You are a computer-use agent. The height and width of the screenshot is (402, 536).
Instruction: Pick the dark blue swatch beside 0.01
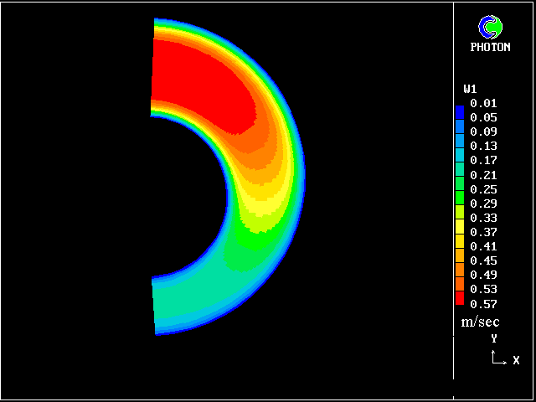(x=459, y=111)
